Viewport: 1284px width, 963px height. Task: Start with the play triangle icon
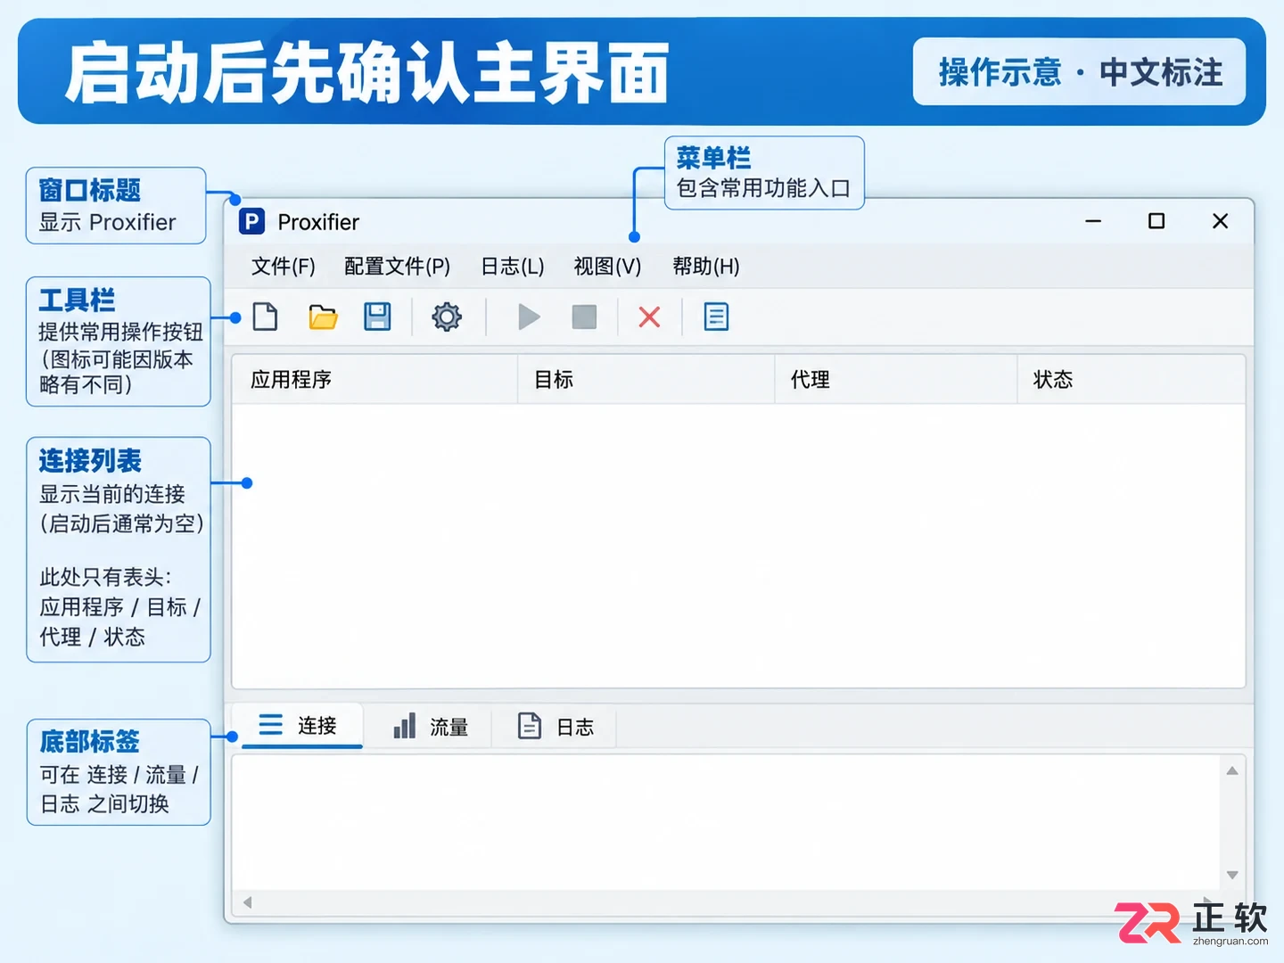(x=529, y=317)
